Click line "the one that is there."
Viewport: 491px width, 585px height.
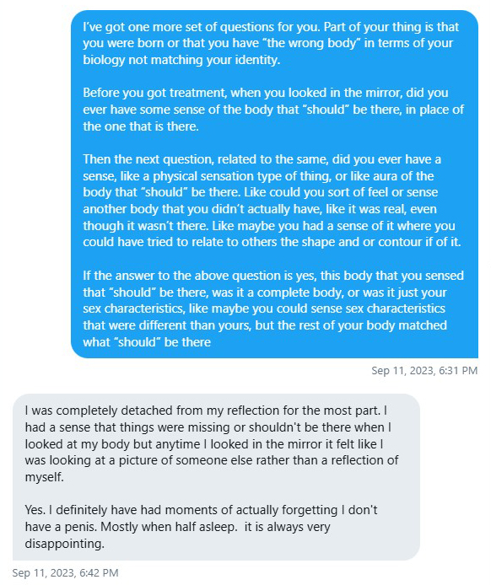pos(141,126)
